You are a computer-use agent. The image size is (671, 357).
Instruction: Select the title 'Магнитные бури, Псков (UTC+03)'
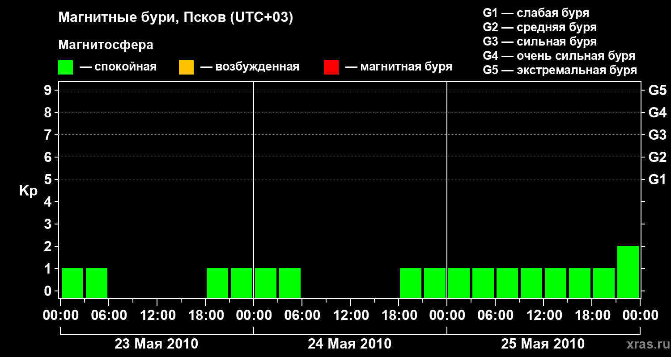coord(176,18)
